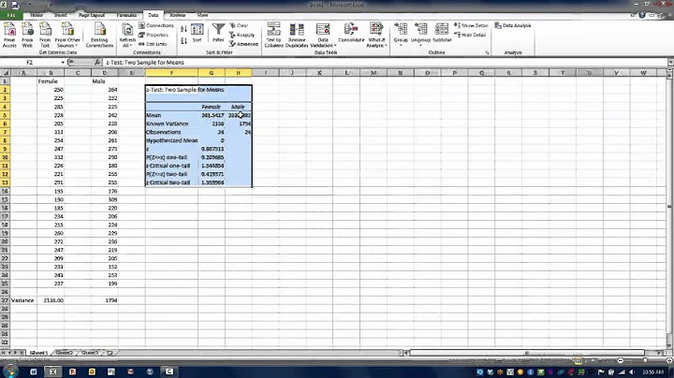Reapply the filter
The height and width of the screenshot is (378, 674).
click(x=242, y=35)
